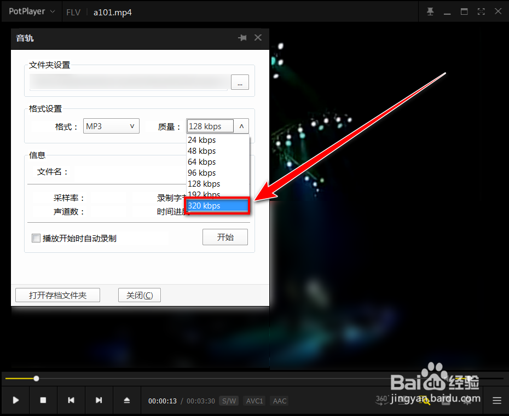Maximize the PotPlayer window
Screen dimensions: 509x416
click(464, 11)
